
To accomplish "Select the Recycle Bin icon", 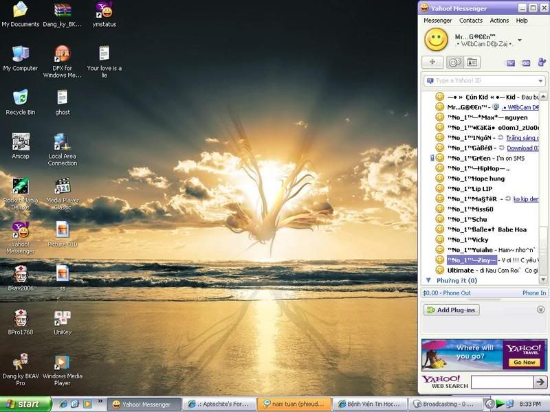I will click(x=21, y=102).
